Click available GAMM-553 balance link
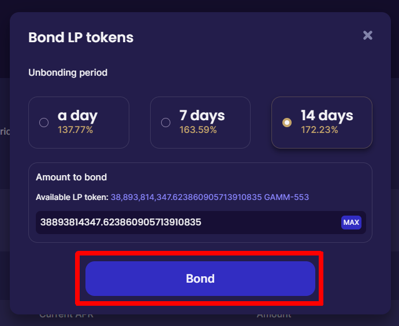Image resolution: width=399 pixels, height=326 pixels. (x=210, y=197)
